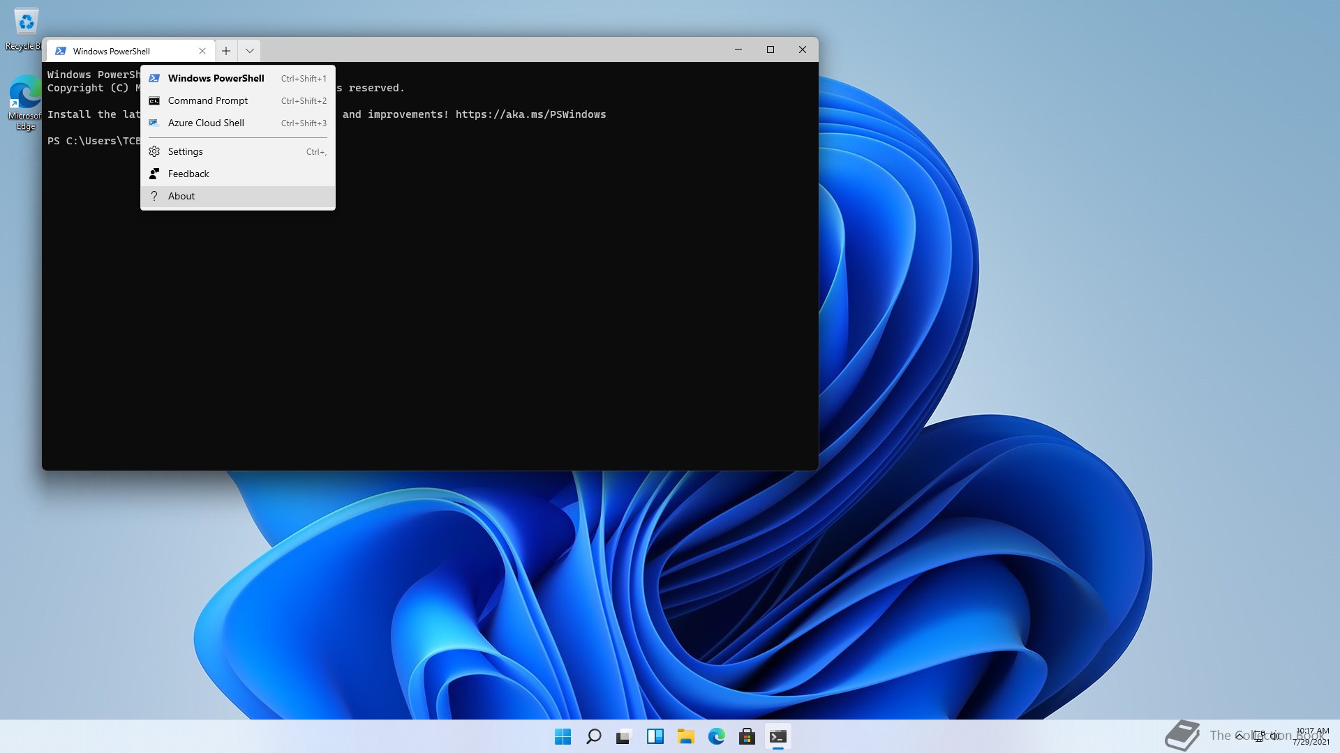This screenshot has height=753, width=1340.
Task: Open Task View on taskbar
Action: click(624, 736)
